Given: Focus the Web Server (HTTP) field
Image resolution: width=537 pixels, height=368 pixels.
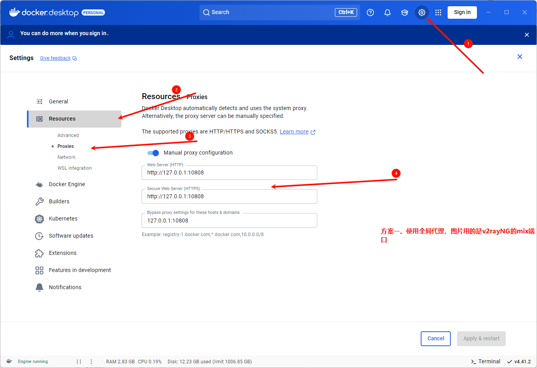Looking at the screenshot, I should tap(229, 172).
